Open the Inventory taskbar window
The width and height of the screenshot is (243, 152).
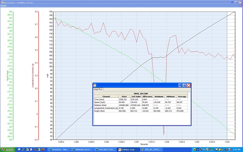pos(59,150)
